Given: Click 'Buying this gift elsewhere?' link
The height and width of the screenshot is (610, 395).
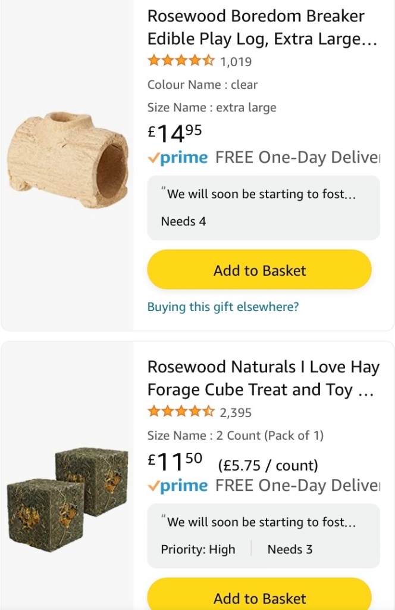Looking at the screenshot, I should tap(223, 307).
